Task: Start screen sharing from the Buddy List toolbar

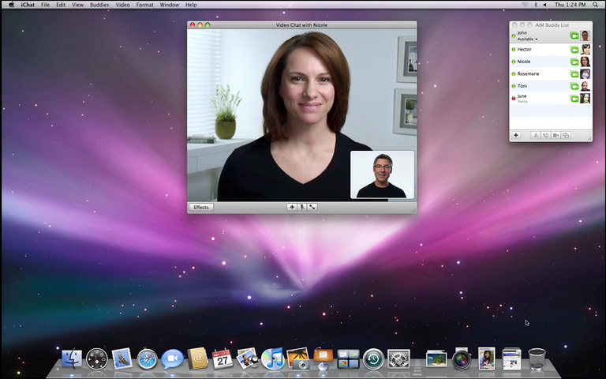Action: point(566,135)
